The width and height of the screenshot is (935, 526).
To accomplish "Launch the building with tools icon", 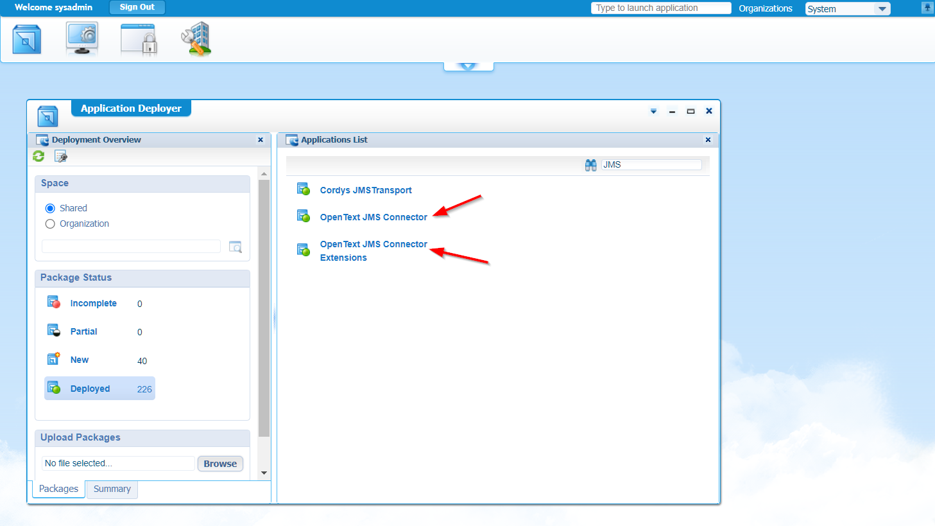I will pyautogui.click(x=196, y=39).
